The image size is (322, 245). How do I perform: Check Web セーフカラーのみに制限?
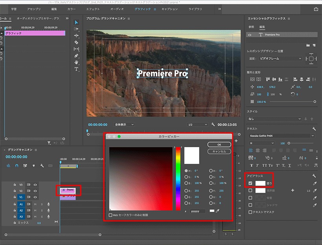pyautogui.click(x=110, y=215)
